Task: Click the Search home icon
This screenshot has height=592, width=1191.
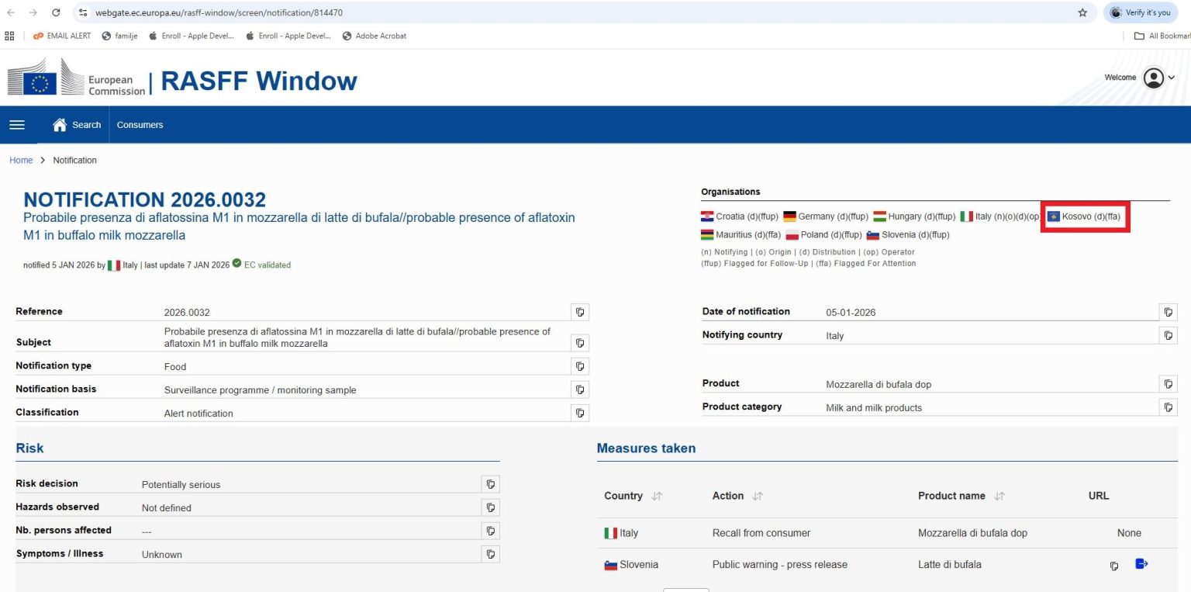Action: pos(60,125)
